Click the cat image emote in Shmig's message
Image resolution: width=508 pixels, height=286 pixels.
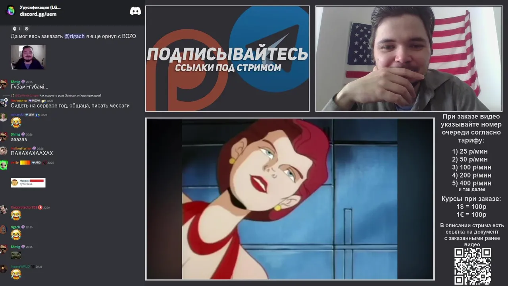(16, 255)
